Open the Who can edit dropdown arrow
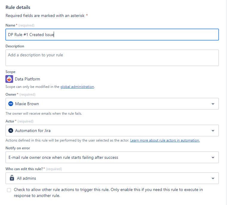Viewport: 227px width, 205px height. coord(213,178)
